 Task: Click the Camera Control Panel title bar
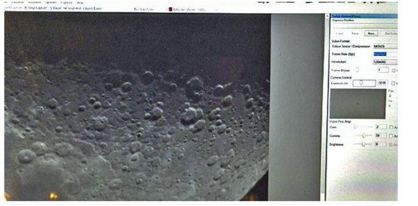click(364, 16)
